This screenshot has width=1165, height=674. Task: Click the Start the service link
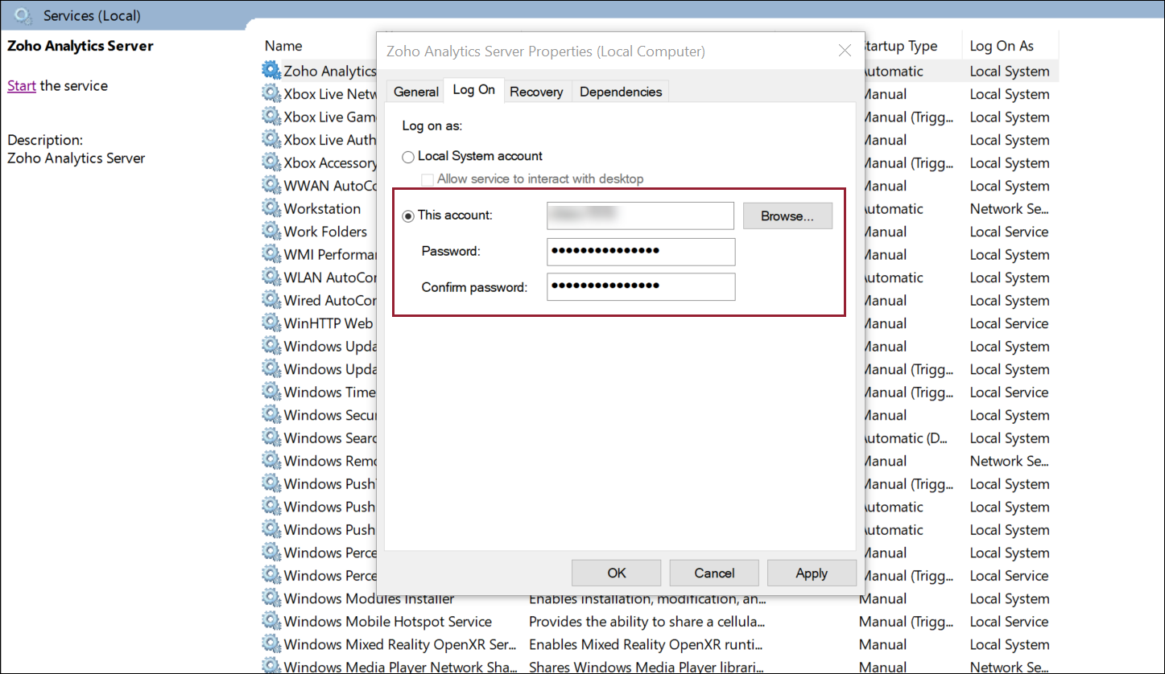coord(22,86)
